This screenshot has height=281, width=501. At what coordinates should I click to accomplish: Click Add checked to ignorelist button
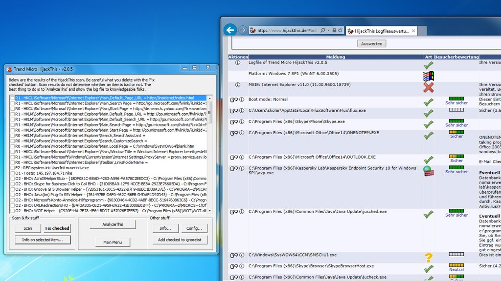pos(180,240)
